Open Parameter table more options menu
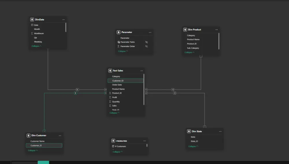The width and height of the screenshot is (289, 164). (150, 32)
